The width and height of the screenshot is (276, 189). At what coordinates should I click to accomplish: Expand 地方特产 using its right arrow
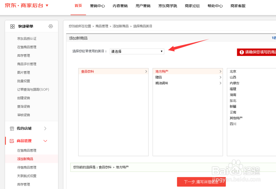pyautogui.click(x=220, y=71)
